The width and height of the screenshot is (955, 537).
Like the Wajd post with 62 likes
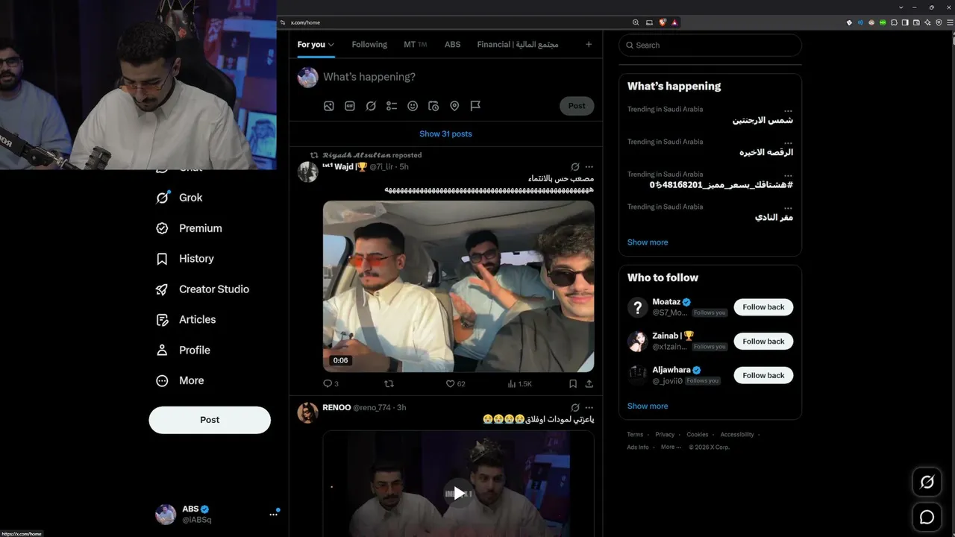click(455, 384)
